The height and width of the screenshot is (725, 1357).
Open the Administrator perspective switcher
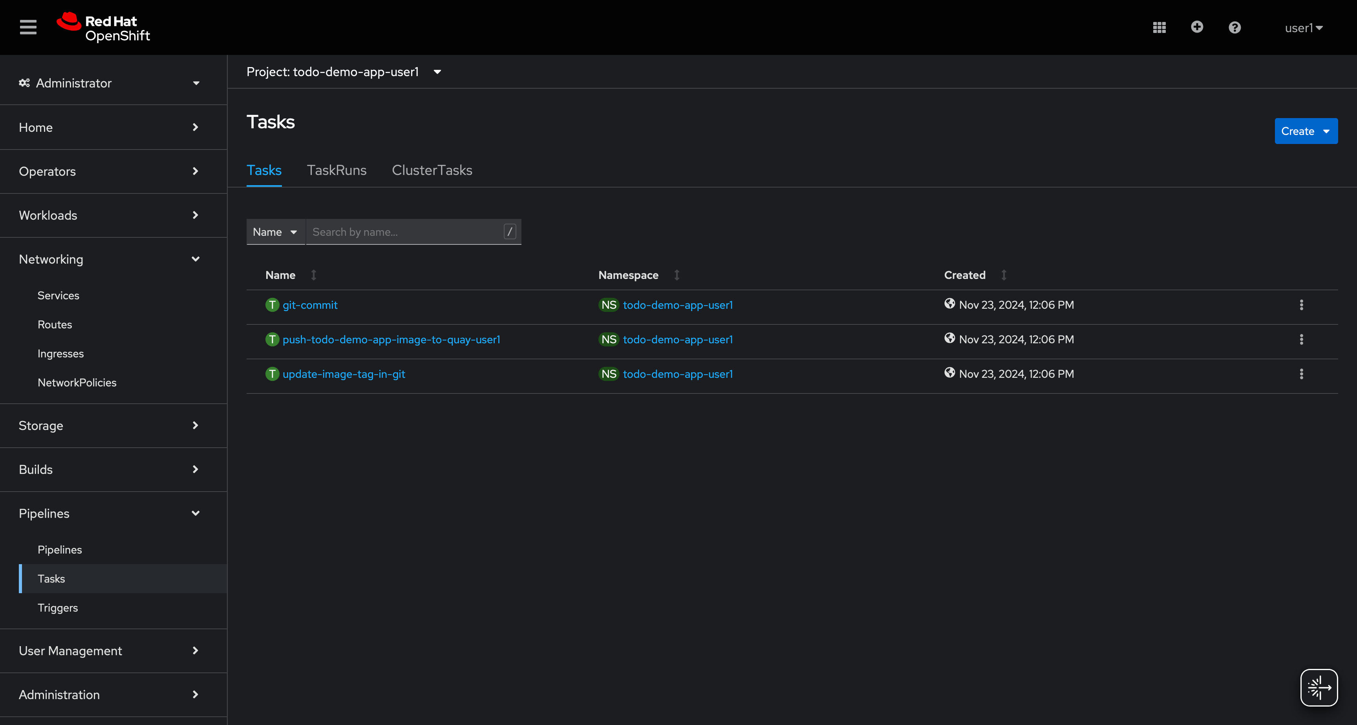pyautogui.click(x=109, y=83)
